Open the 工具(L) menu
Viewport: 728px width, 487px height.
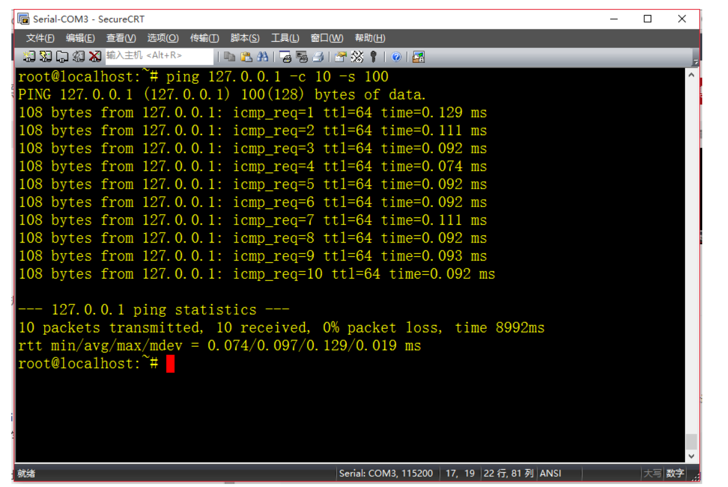(x=285, y=38)
